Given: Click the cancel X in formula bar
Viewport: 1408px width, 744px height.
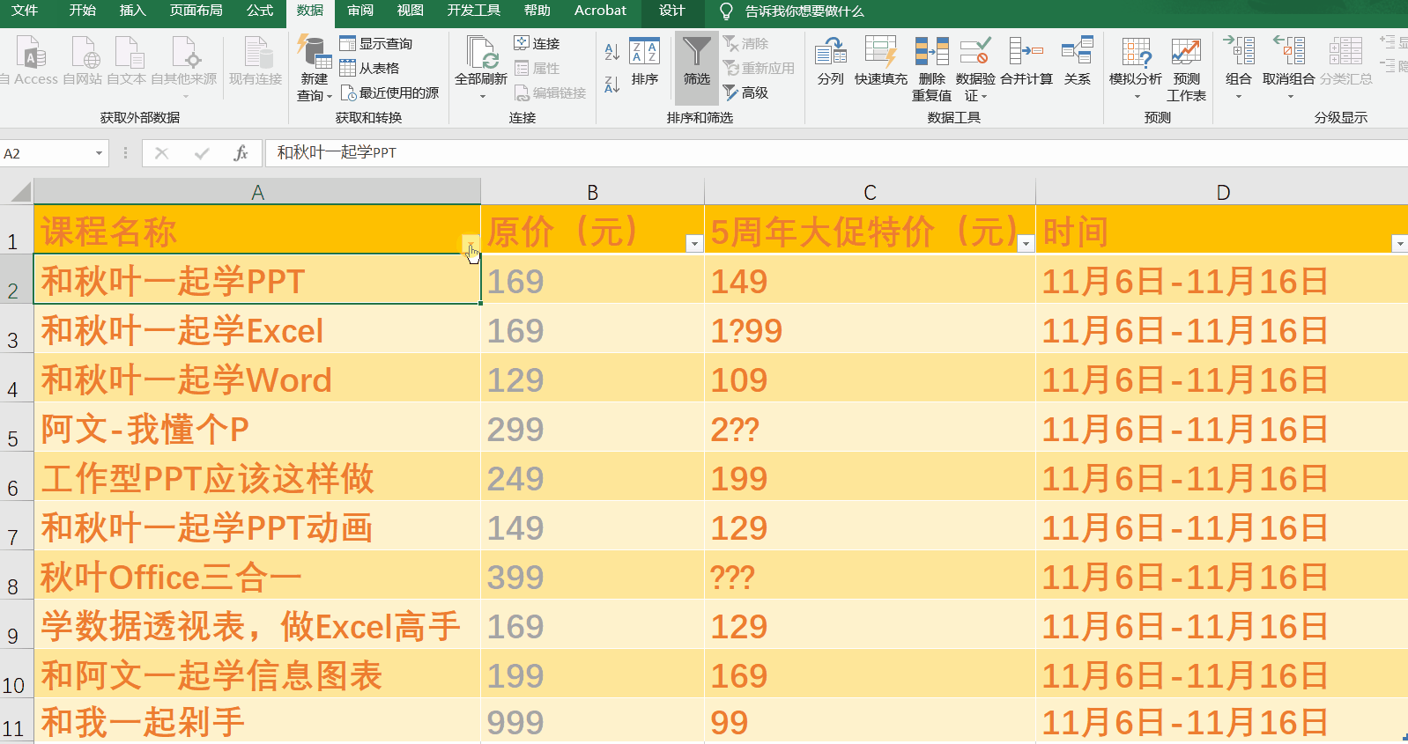Looking at the screenshot, I should 161,153.
